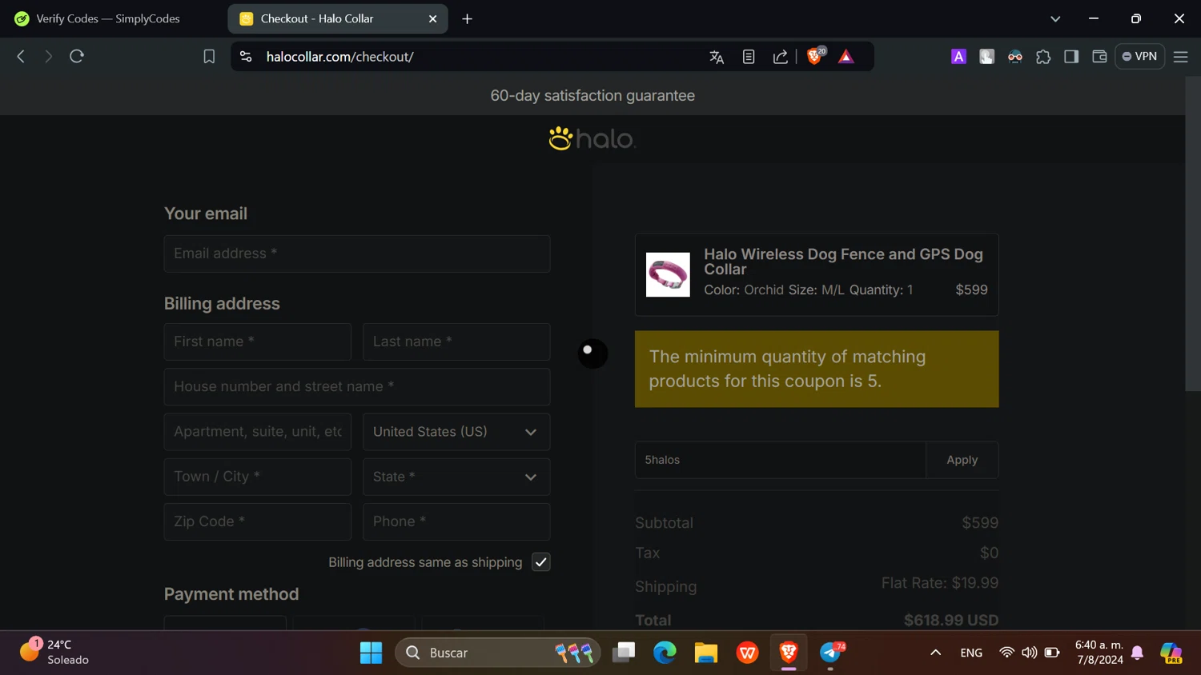Click the 60-day satisfaction guarantee banner text
Image resolution: width=1201 pixels, height=675 pixels.
pos(592,96)
